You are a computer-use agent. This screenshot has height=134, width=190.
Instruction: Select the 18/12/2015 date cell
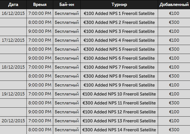[x=13, y=67]
